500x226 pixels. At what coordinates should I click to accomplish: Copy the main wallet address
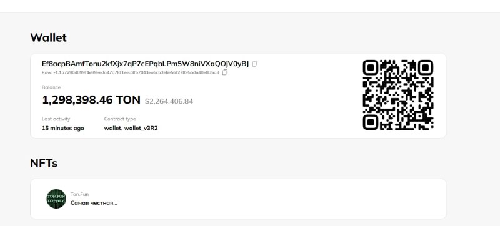point(254,64)
